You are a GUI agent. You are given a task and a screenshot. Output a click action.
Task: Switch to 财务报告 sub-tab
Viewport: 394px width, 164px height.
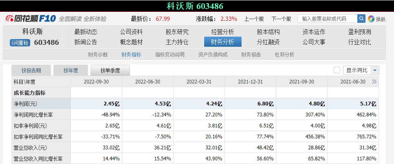(x=251, y=55)
